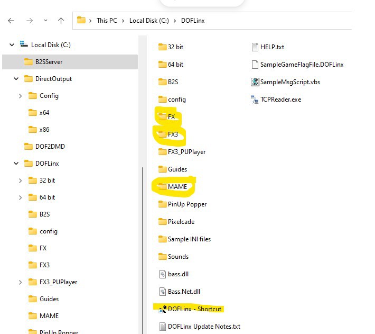Click the navigation pane vertical scrollbar
This screenshot has width=375, height=334.
140,238
